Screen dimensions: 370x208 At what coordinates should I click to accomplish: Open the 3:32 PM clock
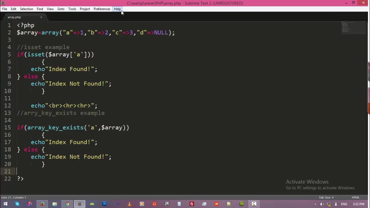pyautogui.click(x=358, y=204)
